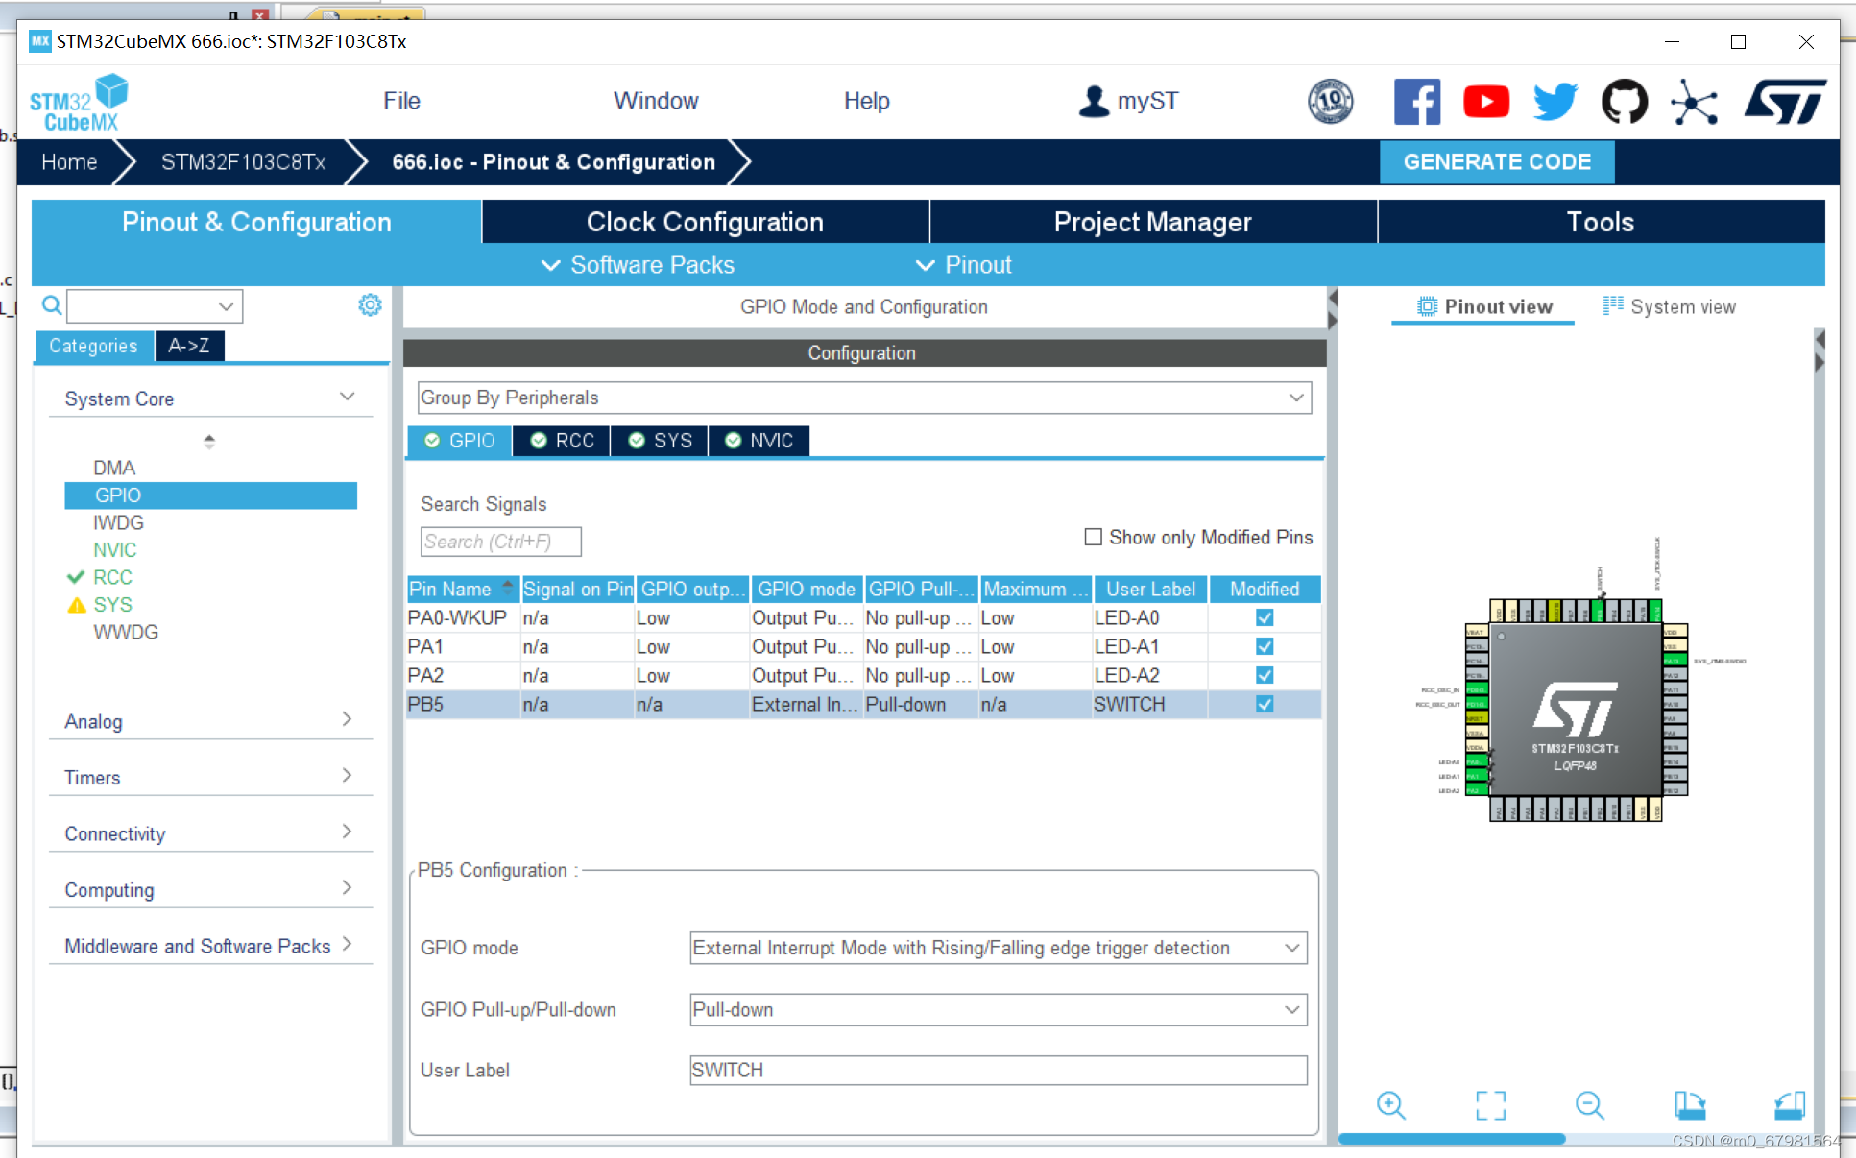
Task: Expand the Analog category
Action: point(348,719)
